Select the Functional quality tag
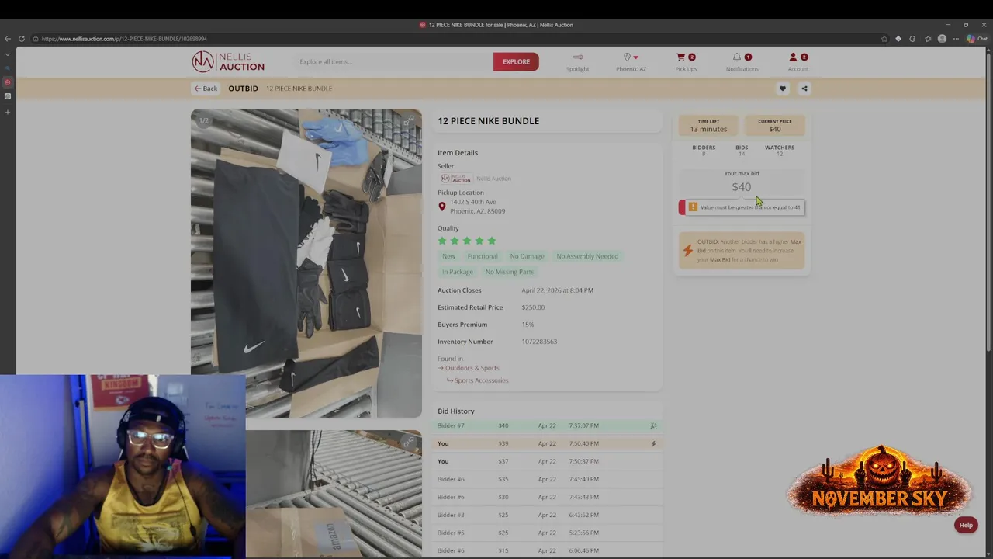The width and height of the screenshot is (993, 559). coord(483,256)
